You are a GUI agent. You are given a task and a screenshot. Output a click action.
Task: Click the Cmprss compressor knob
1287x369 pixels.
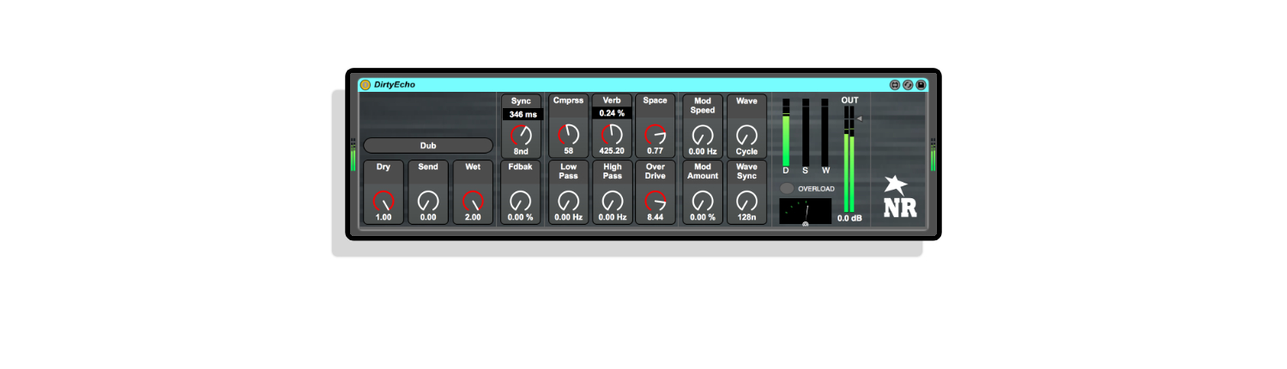pos(568,135)
